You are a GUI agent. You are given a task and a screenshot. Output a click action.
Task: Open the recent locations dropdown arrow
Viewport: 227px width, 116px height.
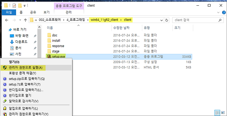(x=20, y=20)
